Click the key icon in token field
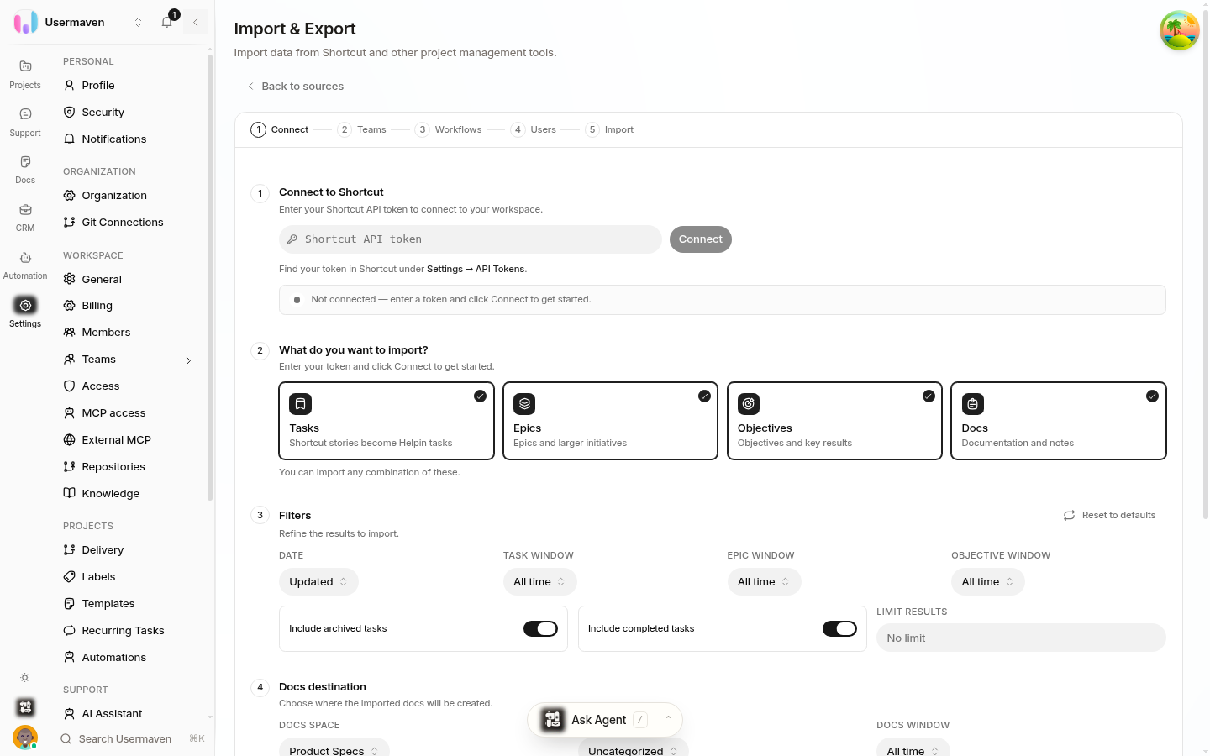Image resolution: width=1210 pixels, height=756 pixels. [292, 239]
